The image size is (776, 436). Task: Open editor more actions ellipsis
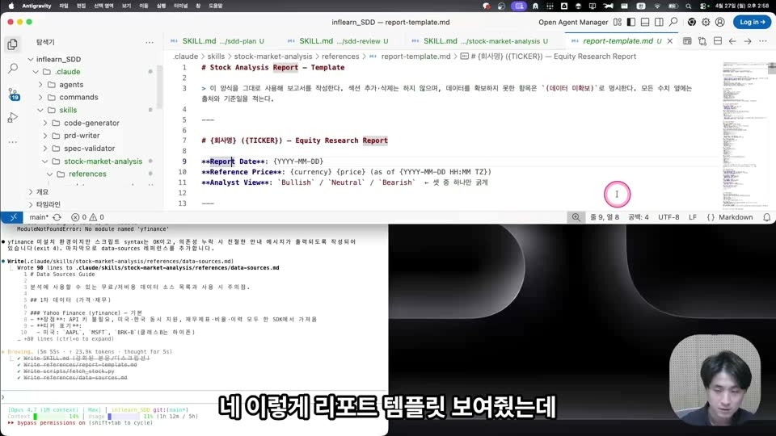(762, 41)
